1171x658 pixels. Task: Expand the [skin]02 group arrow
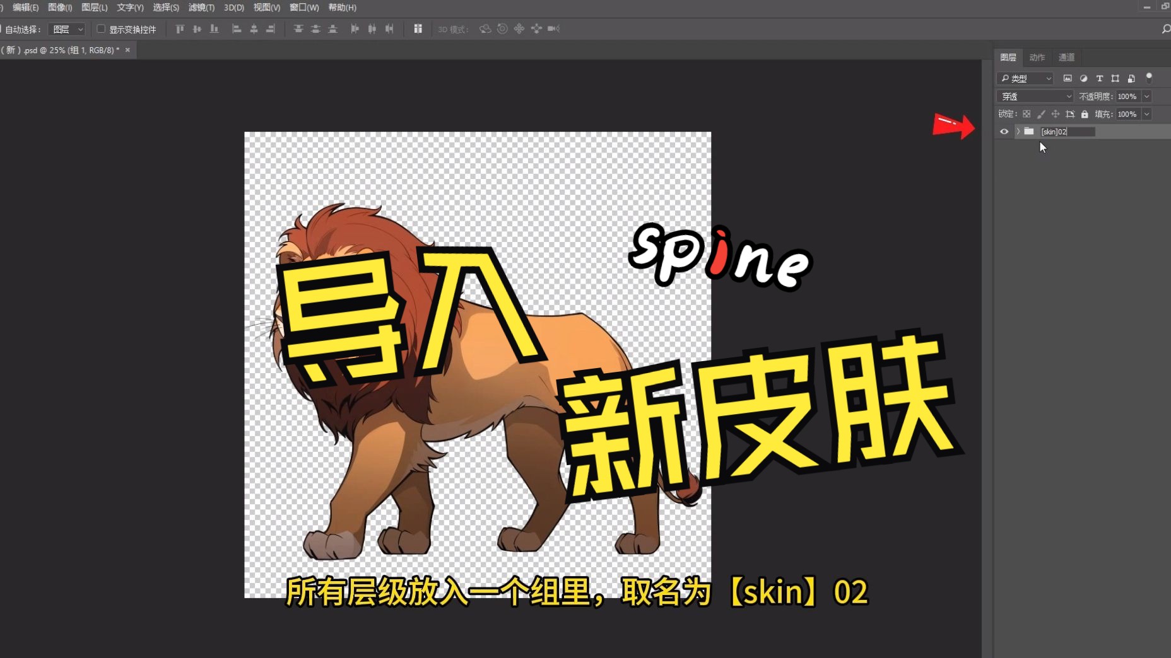click(x=1018, y=132)
